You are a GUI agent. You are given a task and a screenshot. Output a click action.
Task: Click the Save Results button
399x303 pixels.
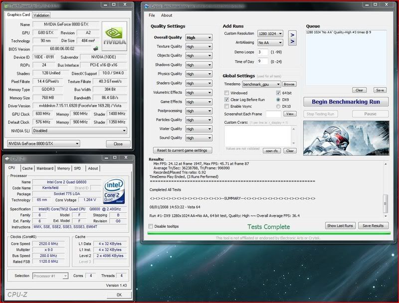pyautogui.click(x=373, y=226)
